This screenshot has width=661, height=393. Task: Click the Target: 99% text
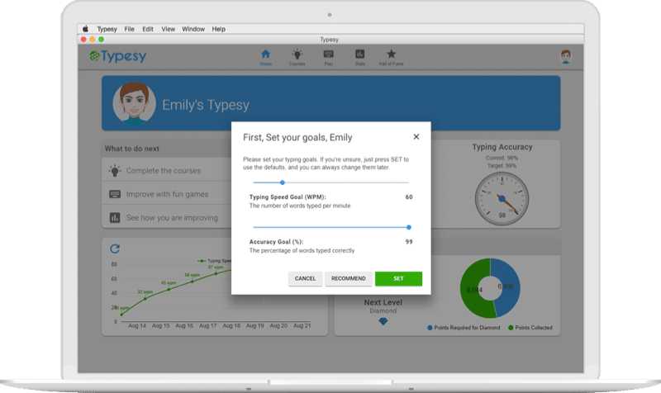pos(502,166)
